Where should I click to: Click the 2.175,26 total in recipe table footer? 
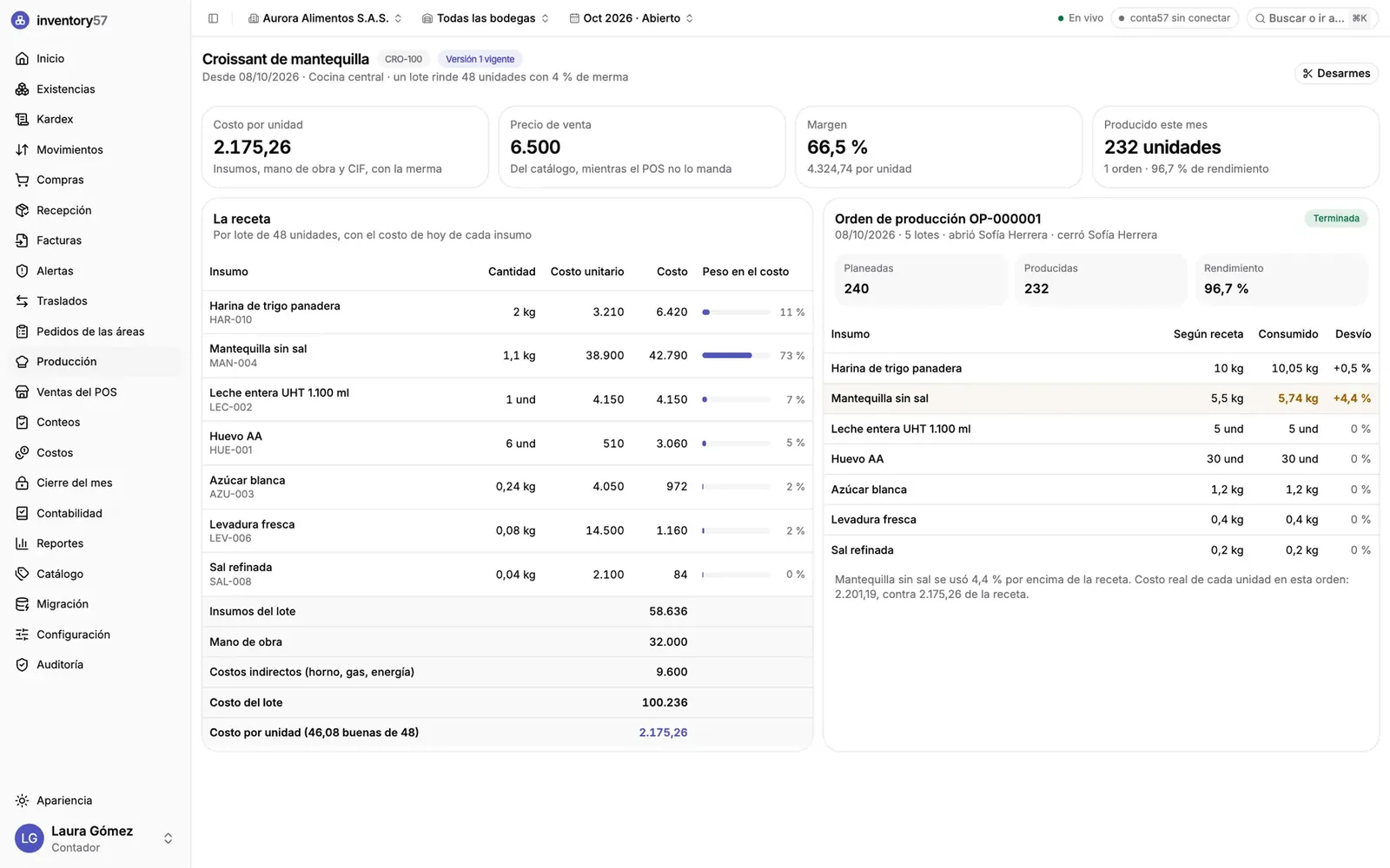point(663,733)
